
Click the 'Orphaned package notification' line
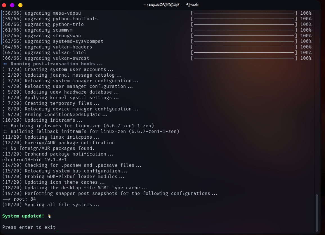[58, 154]
